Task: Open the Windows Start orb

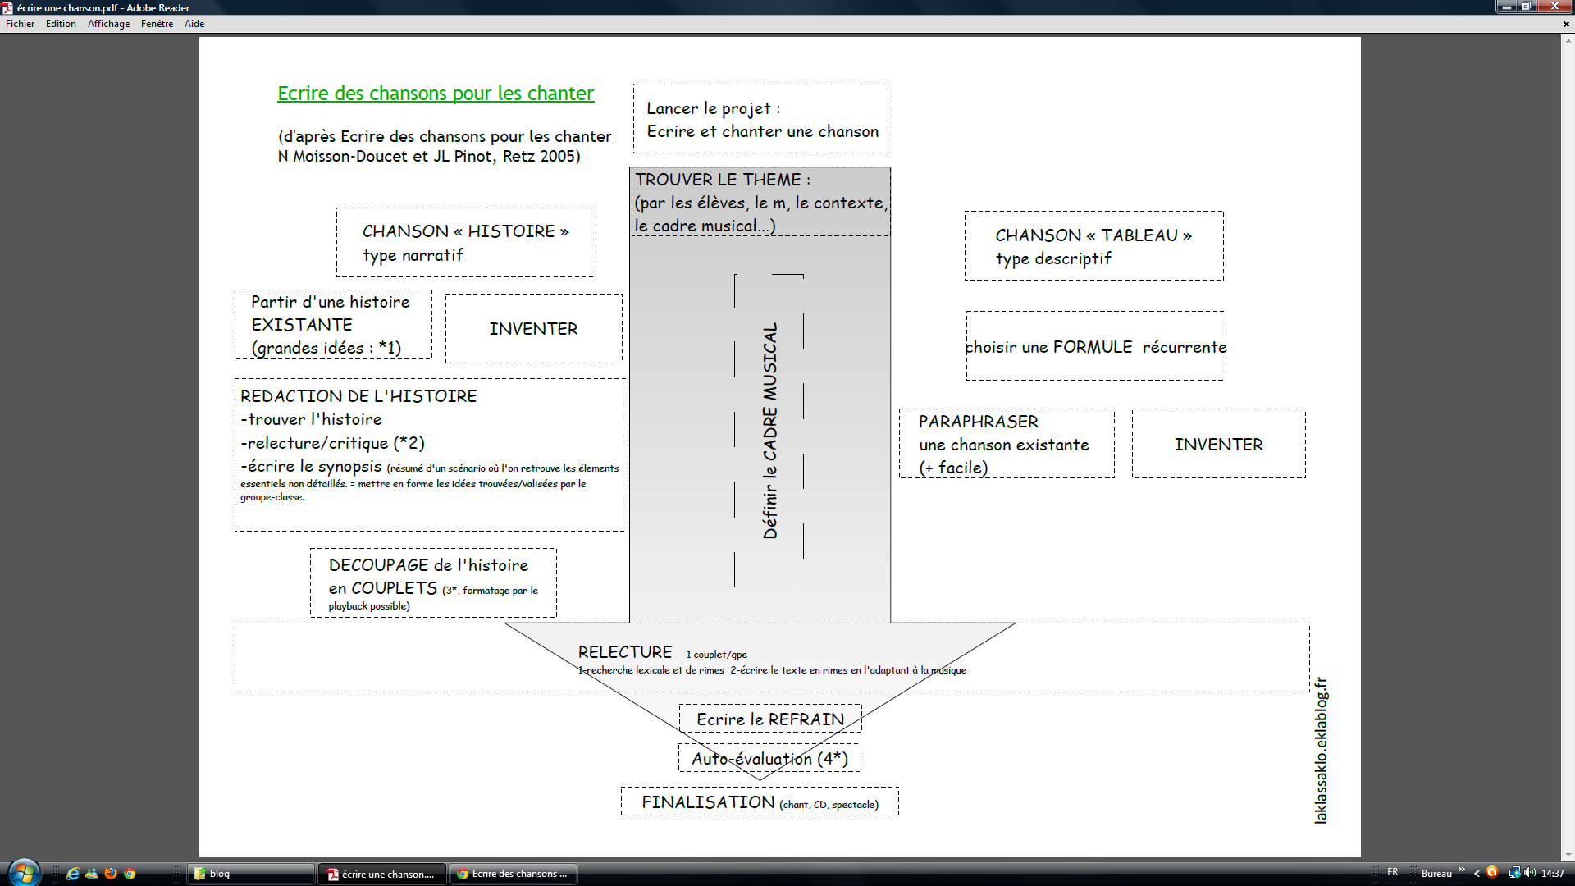Action: (24, 873)
